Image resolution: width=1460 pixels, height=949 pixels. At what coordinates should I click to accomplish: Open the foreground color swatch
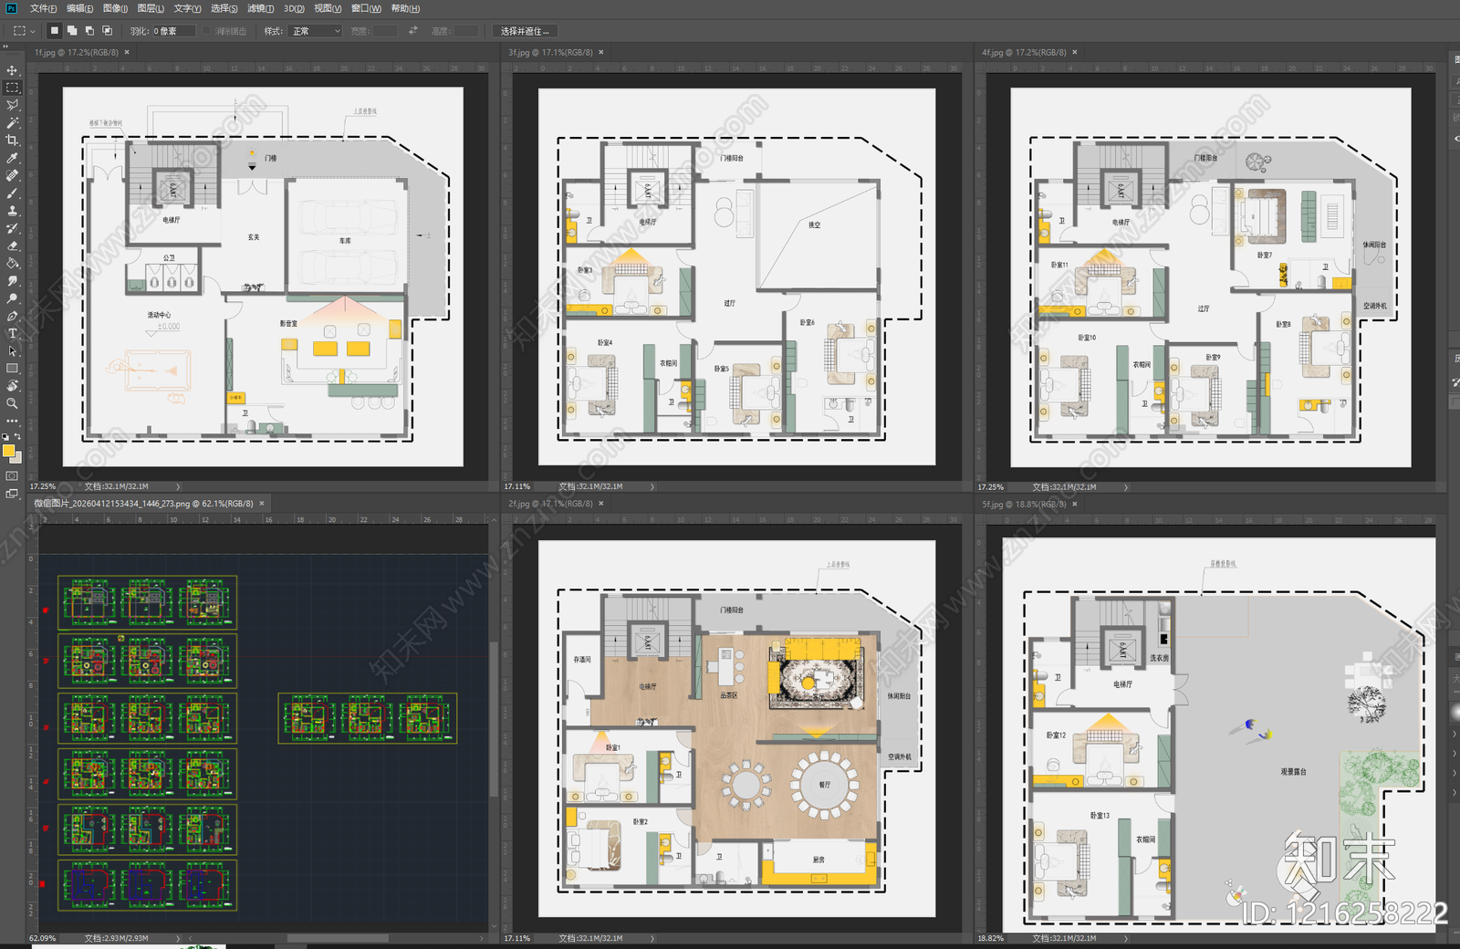click(x=9, y=451)
